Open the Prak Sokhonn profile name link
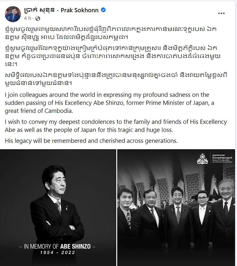 (x=79, y=10)
